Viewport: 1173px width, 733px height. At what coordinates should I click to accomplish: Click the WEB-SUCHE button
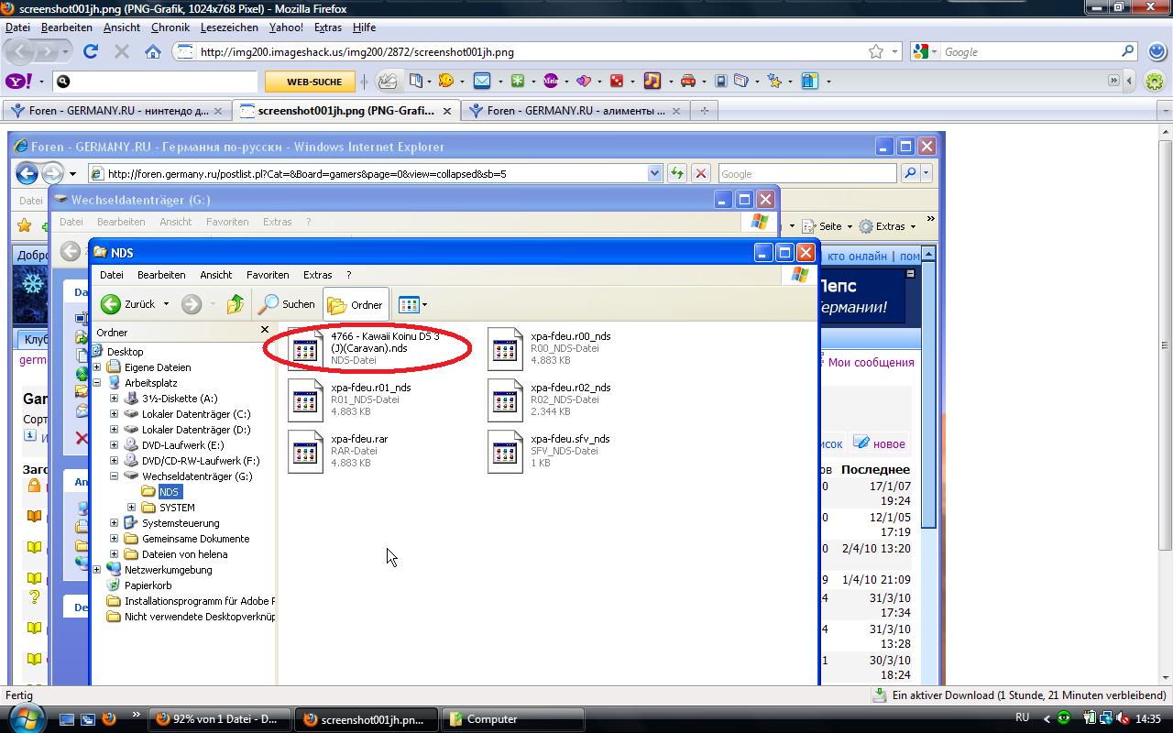tap(313, 82)
